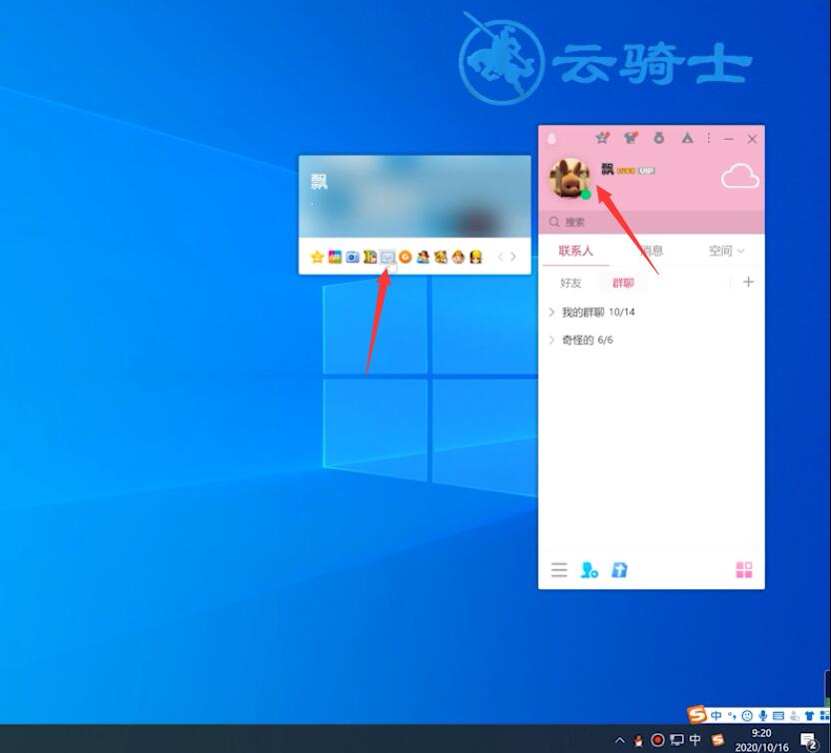Open the clock showing 9:20
The image size is (831, 753).
(x=761, y=740)
